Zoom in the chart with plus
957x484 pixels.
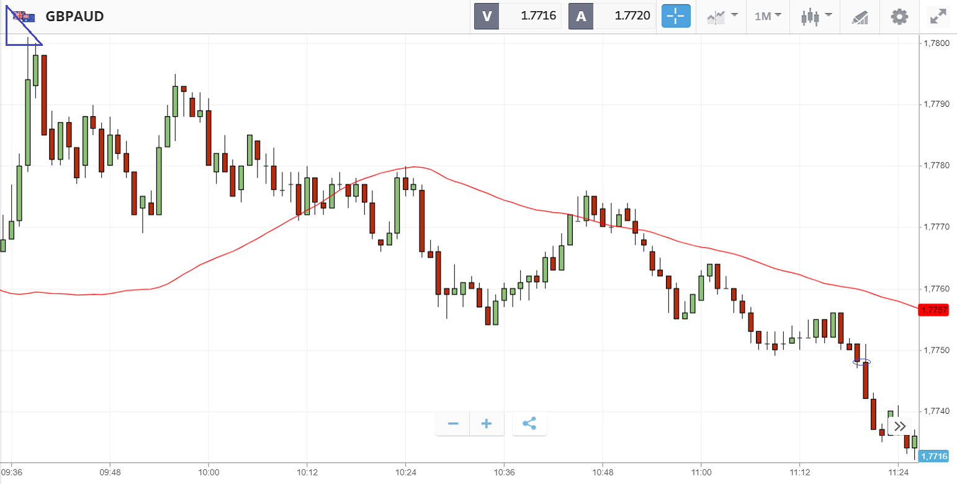(x=487, y=424)
